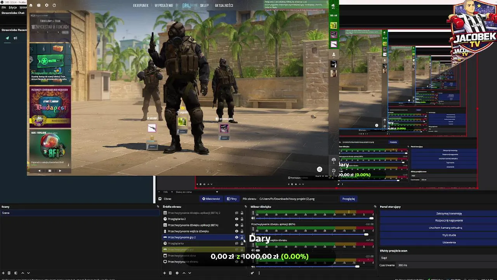The height and width of the screenshot is (280, 497).
Task: Select megaphone icon in Streamlabs Recent dock
Action: [16, 38]
